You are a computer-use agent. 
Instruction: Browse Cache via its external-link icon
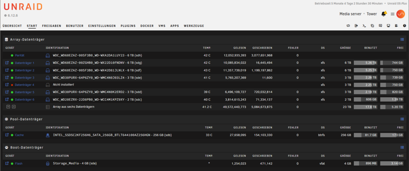[x=7, y=135]
